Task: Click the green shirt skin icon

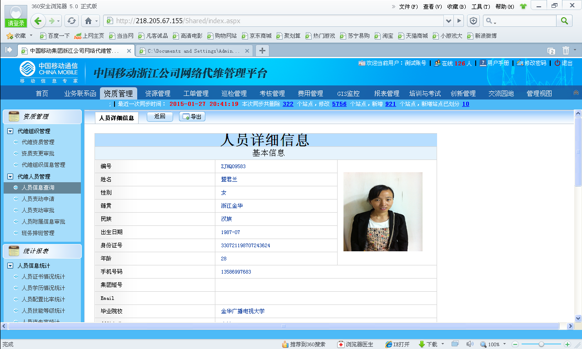Action: [523, 6]
